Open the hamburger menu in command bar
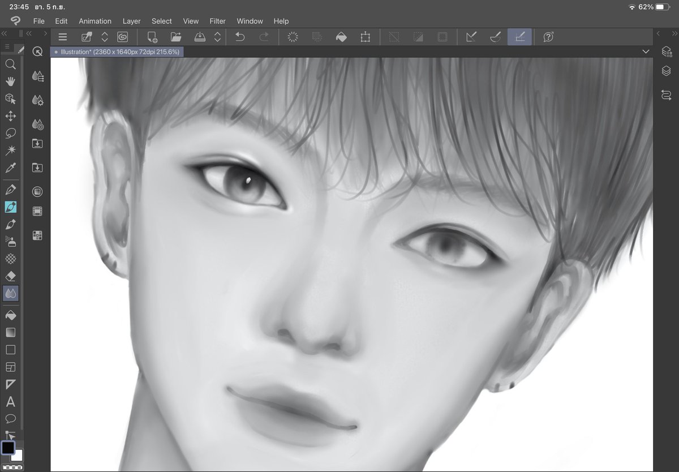 coord(63,37)
